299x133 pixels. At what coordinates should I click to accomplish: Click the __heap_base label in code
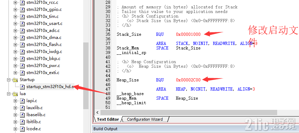point(130,94)
